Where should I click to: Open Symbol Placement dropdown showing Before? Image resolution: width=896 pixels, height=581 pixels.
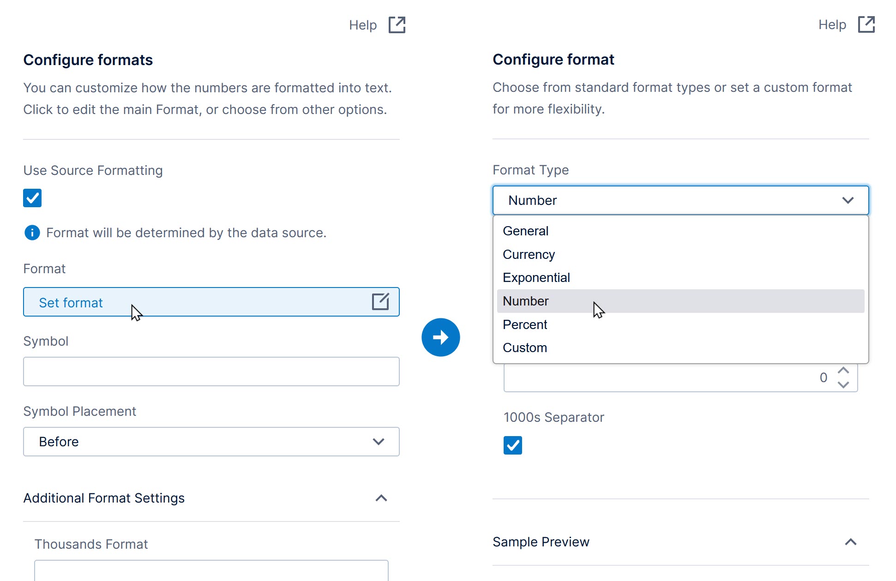(211, 442)
